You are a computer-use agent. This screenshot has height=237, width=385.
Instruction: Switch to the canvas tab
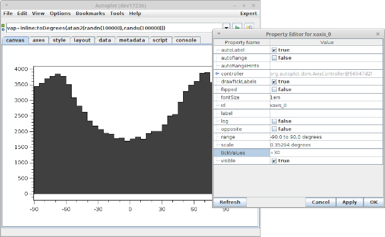(x=15, y=40)
